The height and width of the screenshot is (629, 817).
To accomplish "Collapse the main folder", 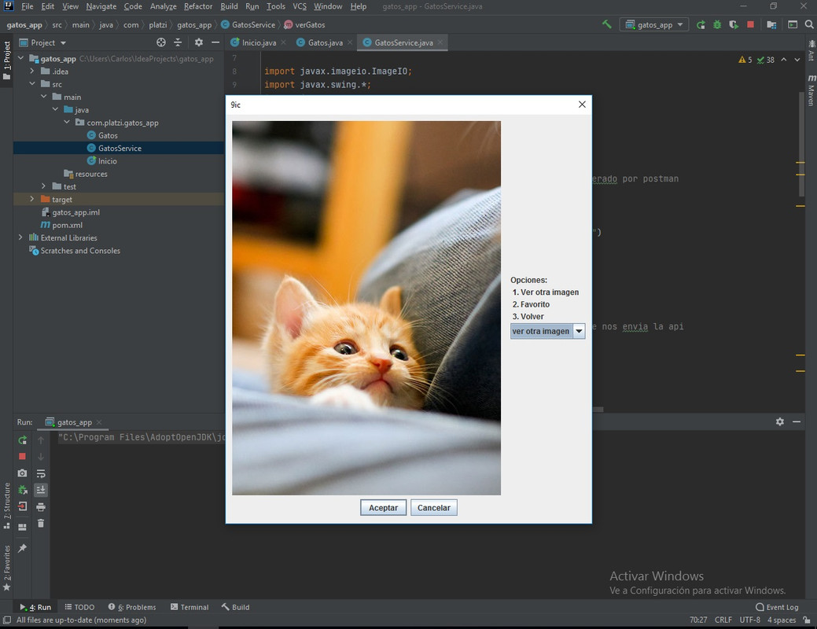I will 44,97.
